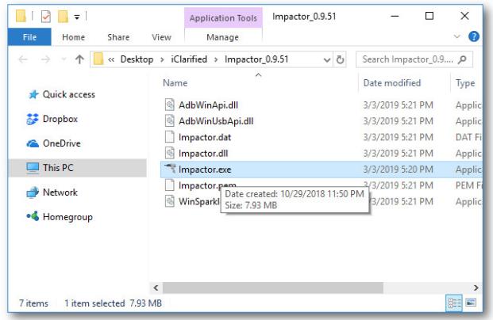493x320 pixels.
Task: Click the folder icon in the title bar
Action: 21,16
